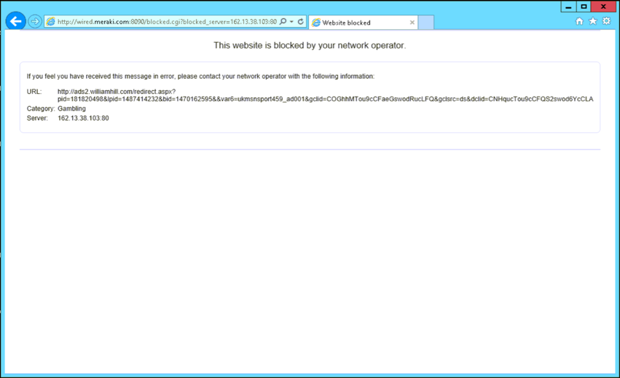Screen dimensions: 620x378
Task: Click the 'Server:' label
Action: click(x=37, y=118)
